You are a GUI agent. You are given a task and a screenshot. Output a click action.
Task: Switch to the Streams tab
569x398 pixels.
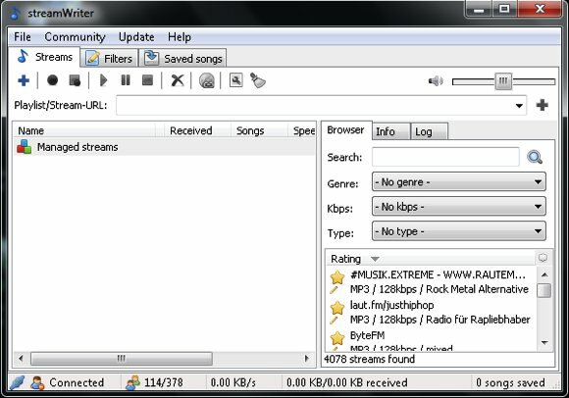[x=44, y=57]
